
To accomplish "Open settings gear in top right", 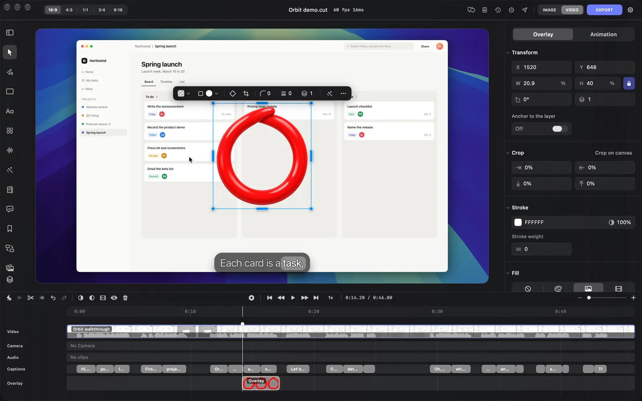I will pos(630,10).
